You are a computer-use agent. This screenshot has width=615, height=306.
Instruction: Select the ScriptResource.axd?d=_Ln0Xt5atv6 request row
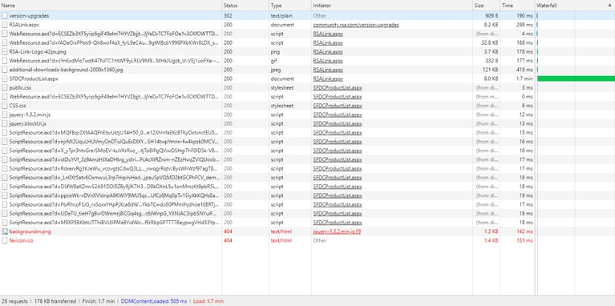tap(307, 178)
